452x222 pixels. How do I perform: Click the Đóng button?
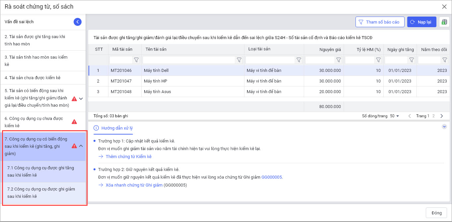point(436,213)
